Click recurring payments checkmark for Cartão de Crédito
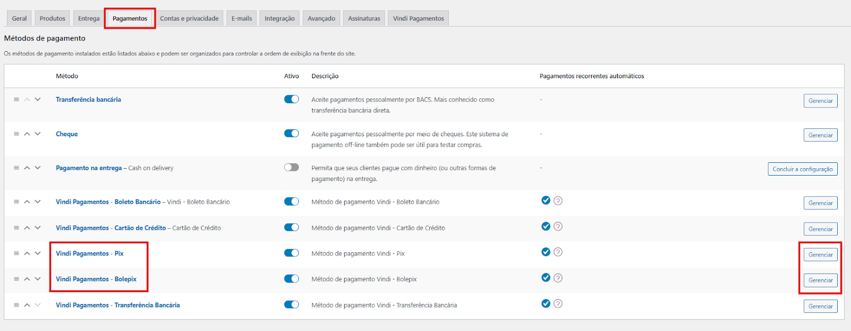The image size is (851, 331). [546, 226]
